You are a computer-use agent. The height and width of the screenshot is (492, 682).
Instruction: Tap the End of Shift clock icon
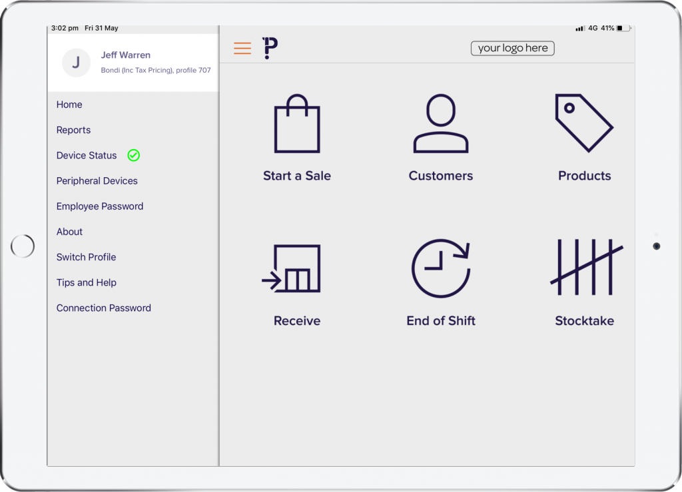[441, 268]
